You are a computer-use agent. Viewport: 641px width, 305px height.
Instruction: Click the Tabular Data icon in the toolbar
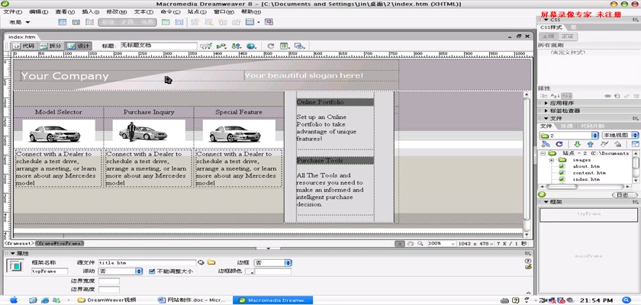[269, 22]
